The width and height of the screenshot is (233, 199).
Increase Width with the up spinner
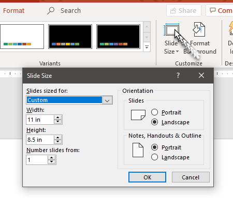pos(57,118)
